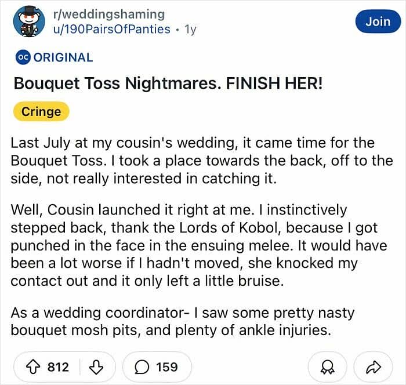This screenshot has width=406, height=385.
Task: Click the 1y post timestamp
Action: click(190, 29)
